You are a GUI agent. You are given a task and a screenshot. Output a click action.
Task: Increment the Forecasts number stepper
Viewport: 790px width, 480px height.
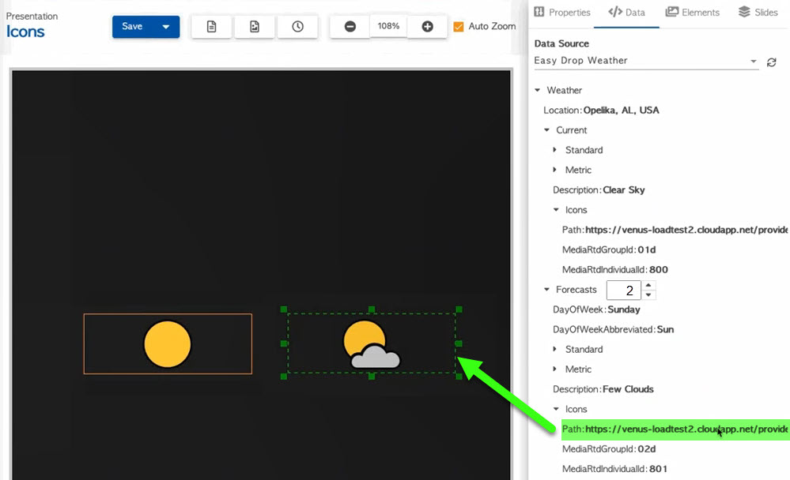(648, 285)
